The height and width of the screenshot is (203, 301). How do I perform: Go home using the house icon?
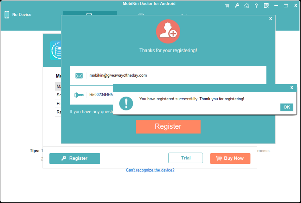pos(246,5)
